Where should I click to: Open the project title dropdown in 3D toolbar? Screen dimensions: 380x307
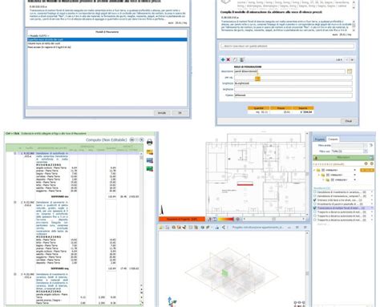pos(289,228)
